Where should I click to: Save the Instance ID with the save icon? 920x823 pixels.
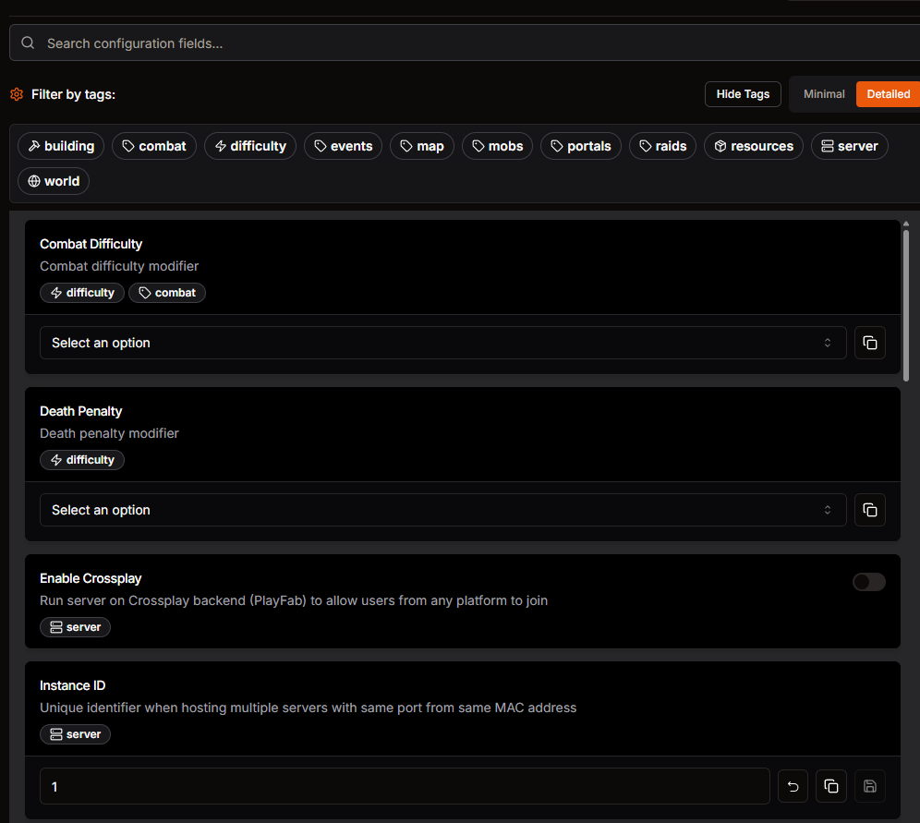point(869,786)
